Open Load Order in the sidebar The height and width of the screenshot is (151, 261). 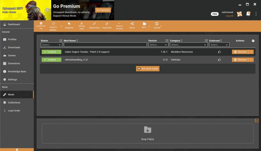(x=14, y=111)
